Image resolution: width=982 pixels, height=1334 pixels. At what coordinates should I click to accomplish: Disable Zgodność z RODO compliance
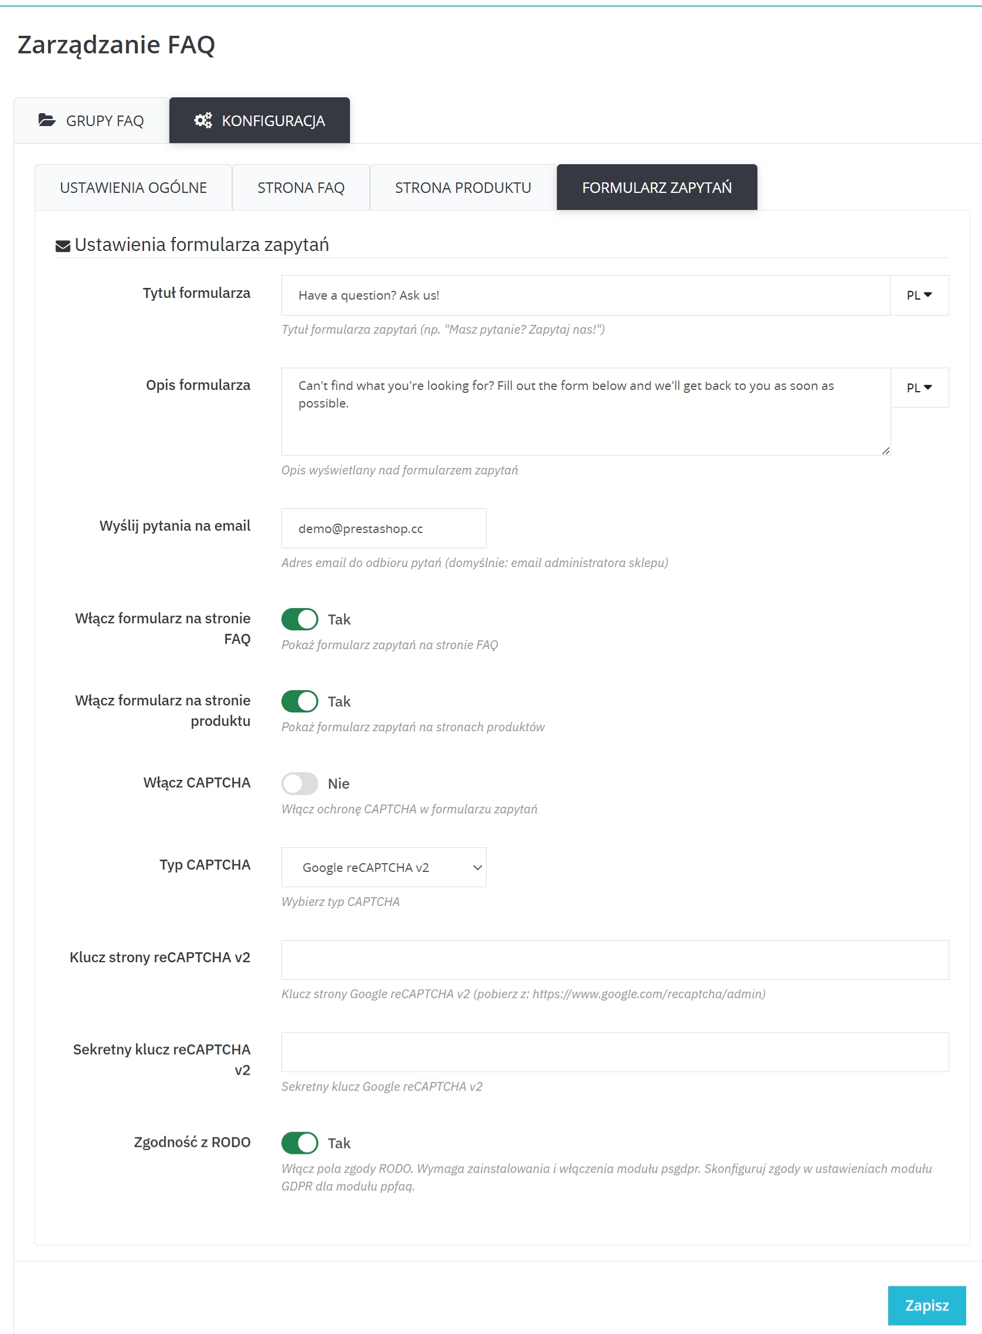coord(300,1143)
